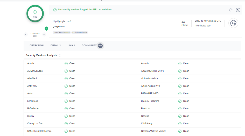Click the Comodo Valkyrie Verdict vendor name
Image resolution: width=245 pixels, height=136 pixels.
pos(153,131)
